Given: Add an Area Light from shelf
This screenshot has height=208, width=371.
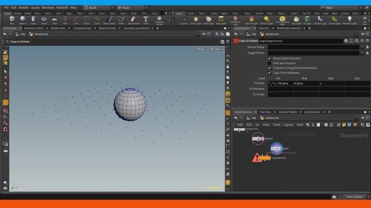Looking at the screenshot, I should 221,20.
